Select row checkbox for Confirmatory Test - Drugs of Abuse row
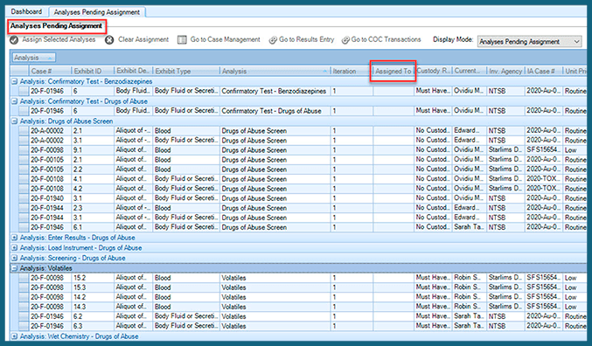592x346 pixels. 24,111
